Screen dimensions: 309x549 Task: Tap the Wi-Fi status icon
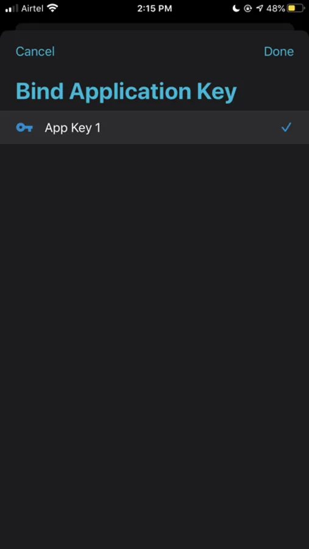tap(52, 8)
